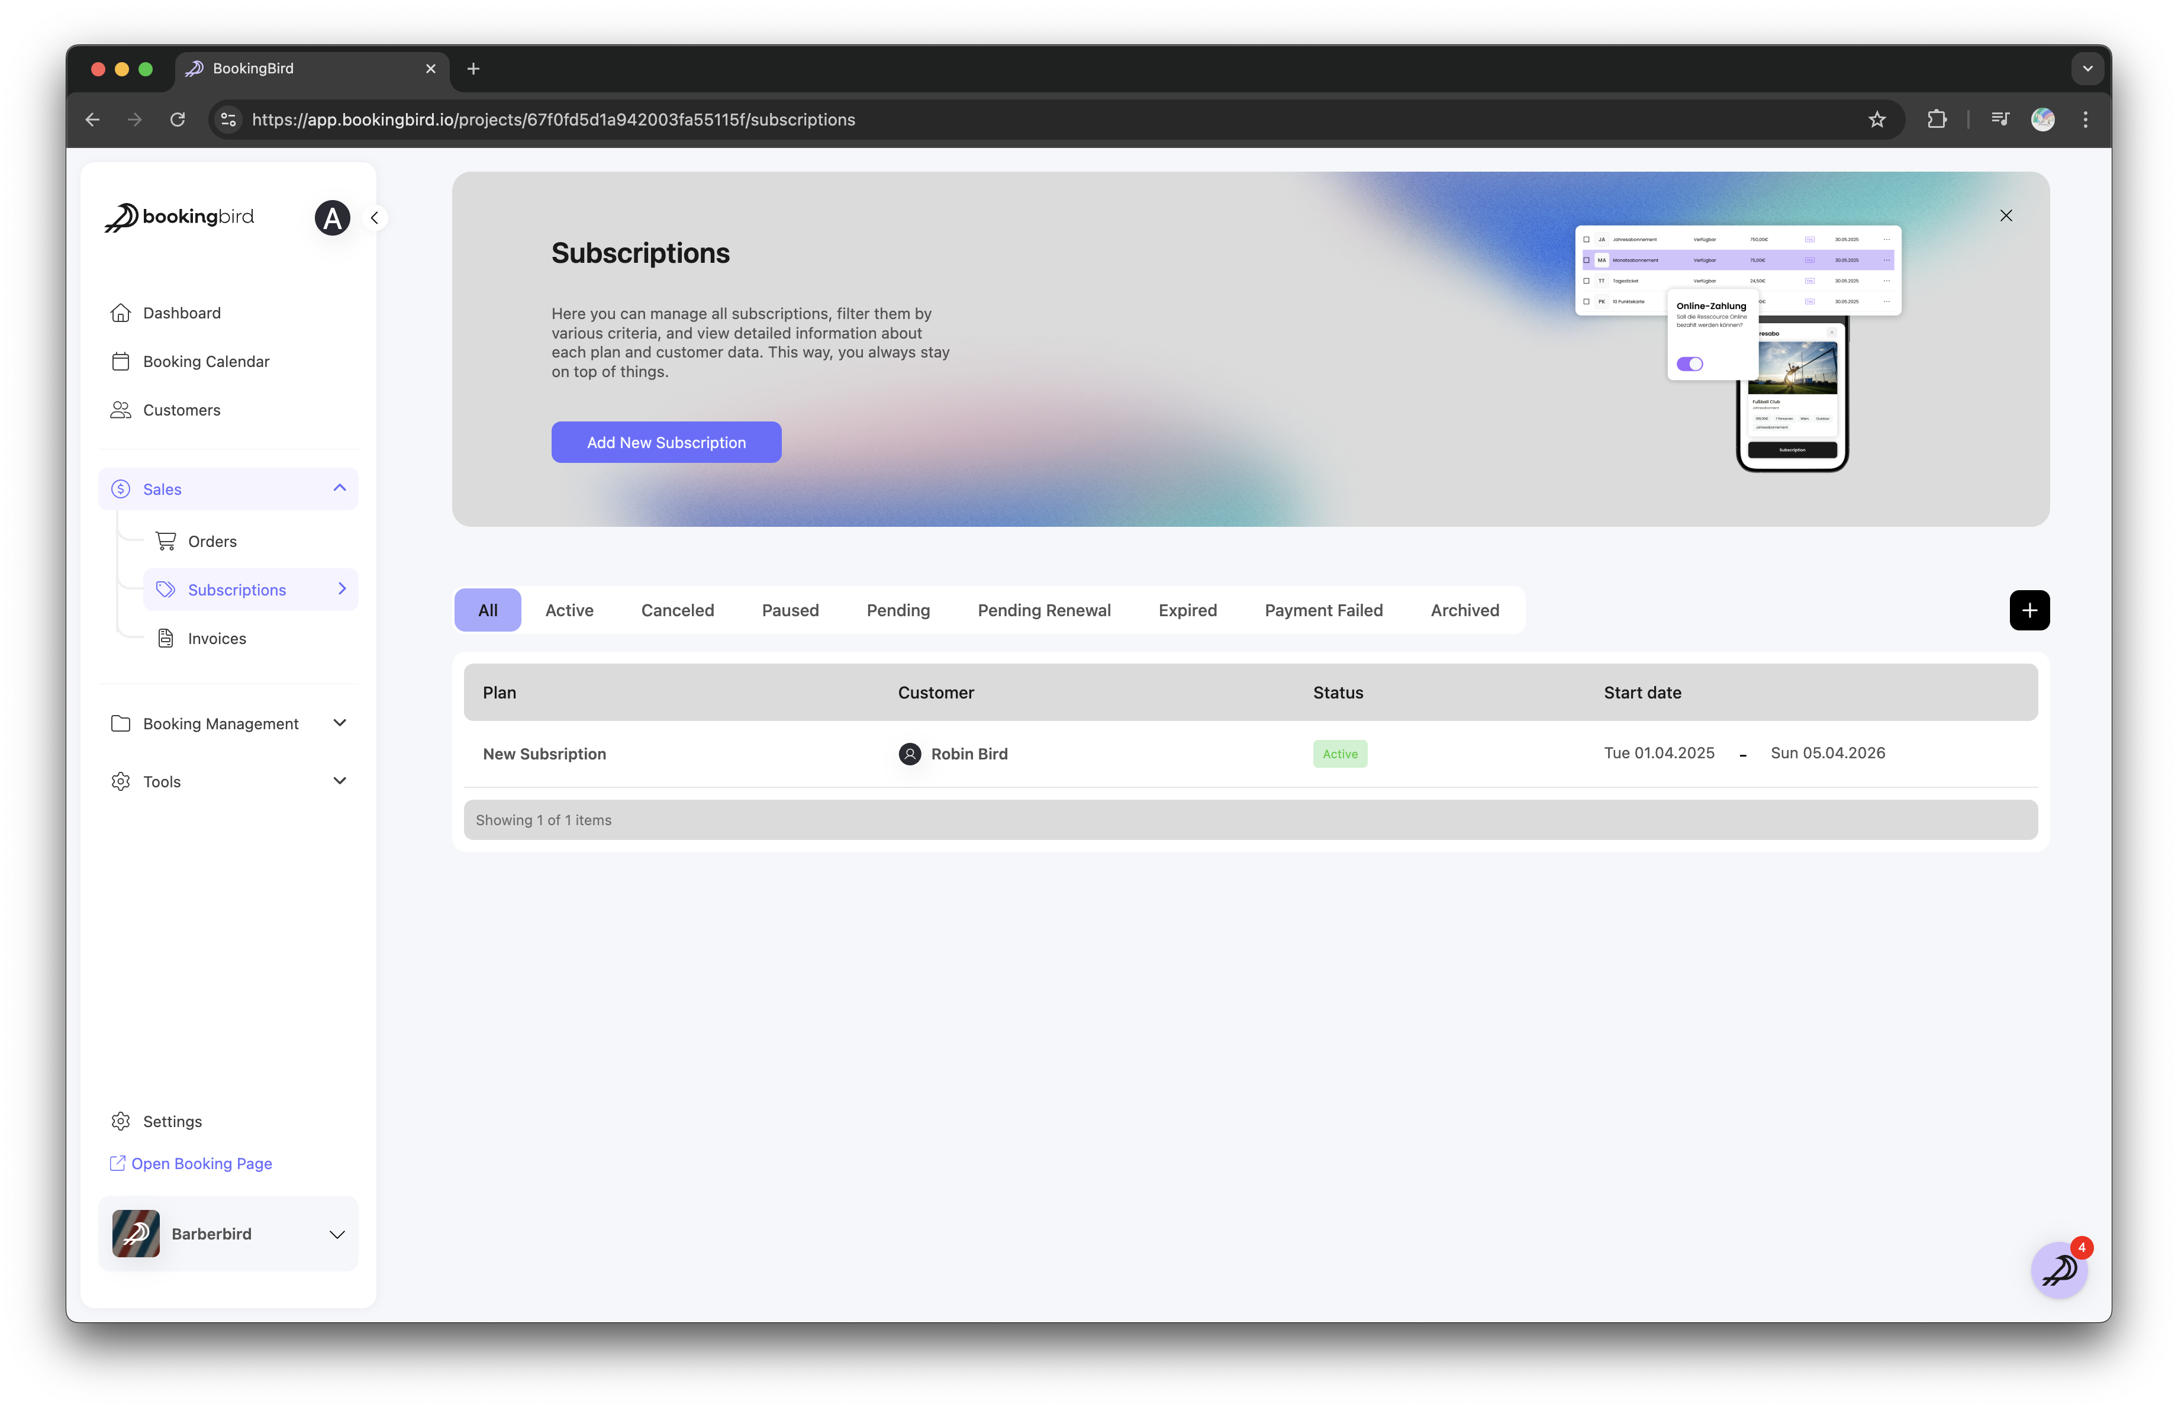Open the BookingBird chat widget
Screen dimensions: 2178x1410
[2058, 1270]
